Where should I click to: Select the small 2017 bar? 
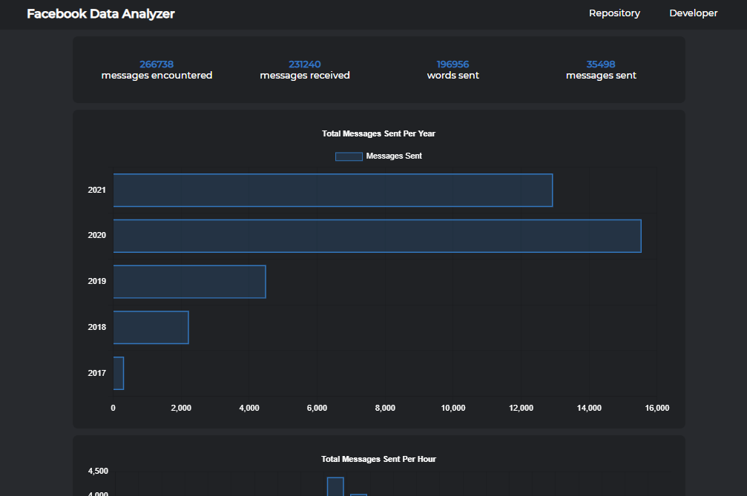(119, 373)
